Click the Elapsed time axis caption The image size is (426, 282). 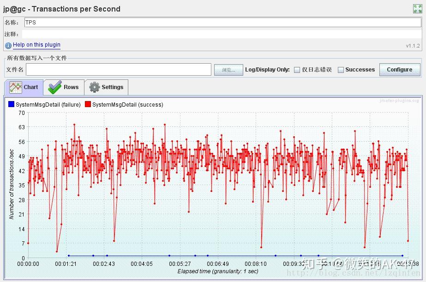218,271
